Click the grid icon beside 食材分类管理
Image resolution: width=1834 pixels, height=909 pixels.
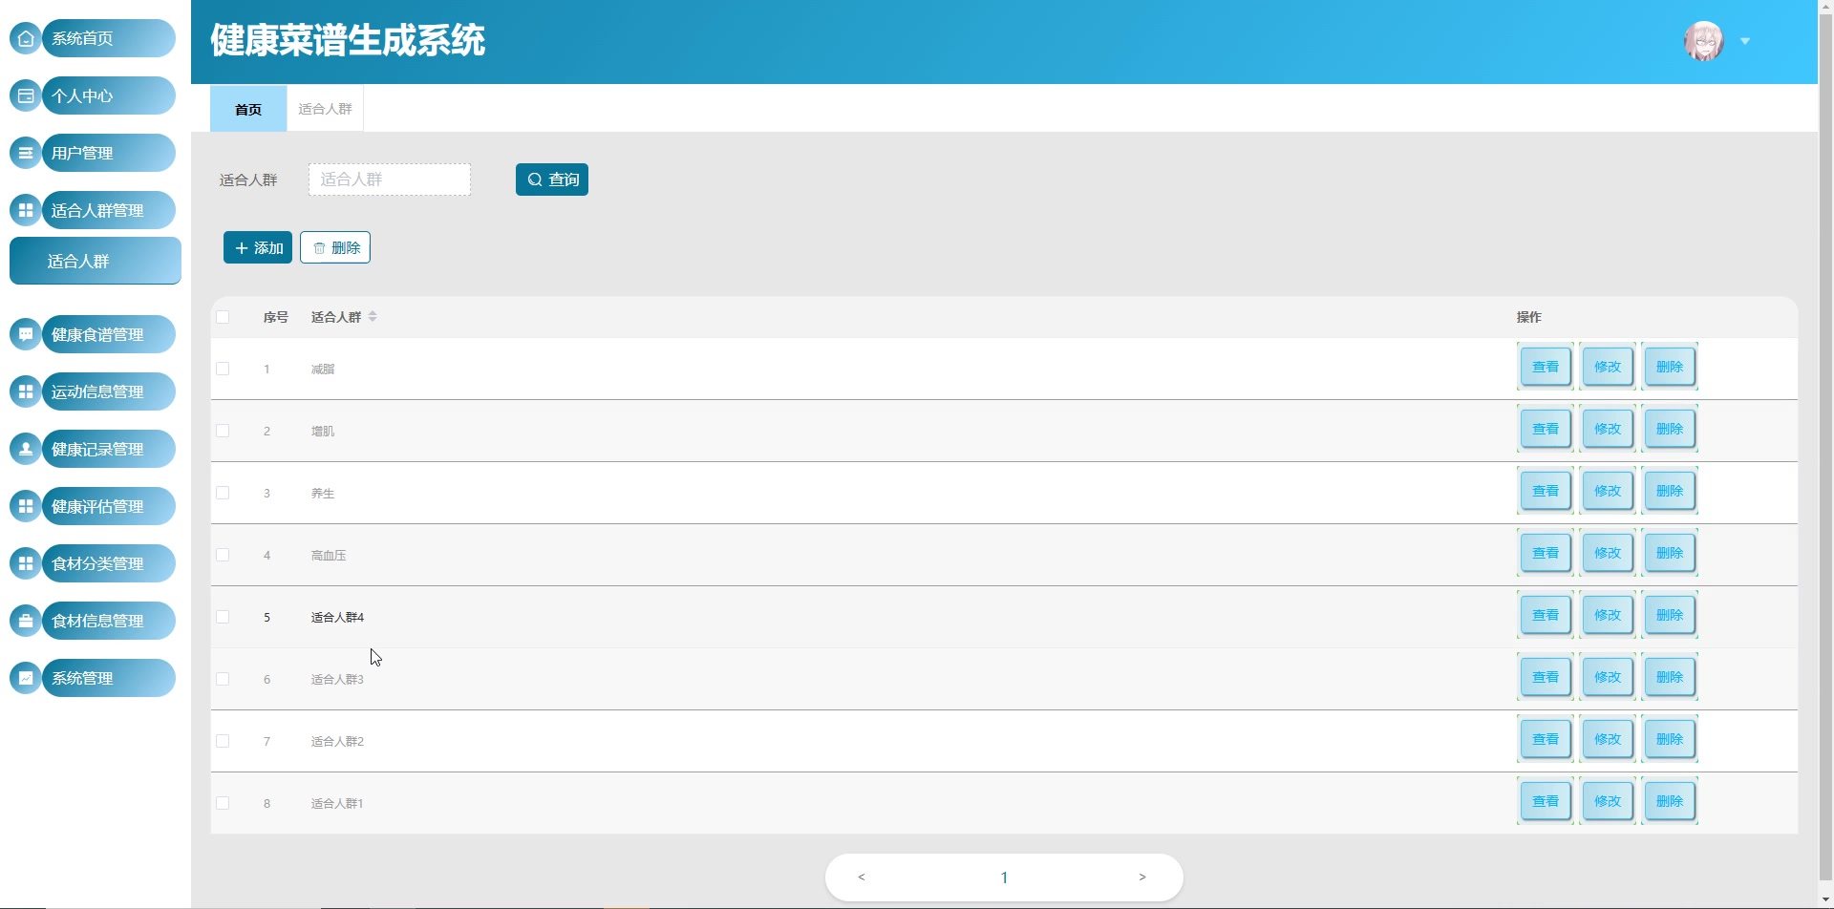pyautogui.click(x=26, y=563)
